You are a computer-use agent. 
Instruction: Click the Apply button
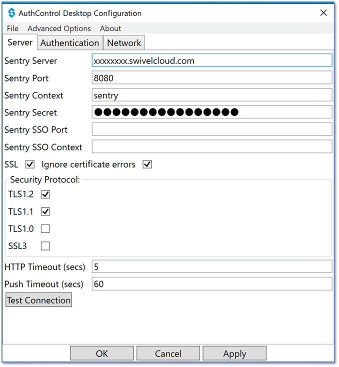point(234,353)
